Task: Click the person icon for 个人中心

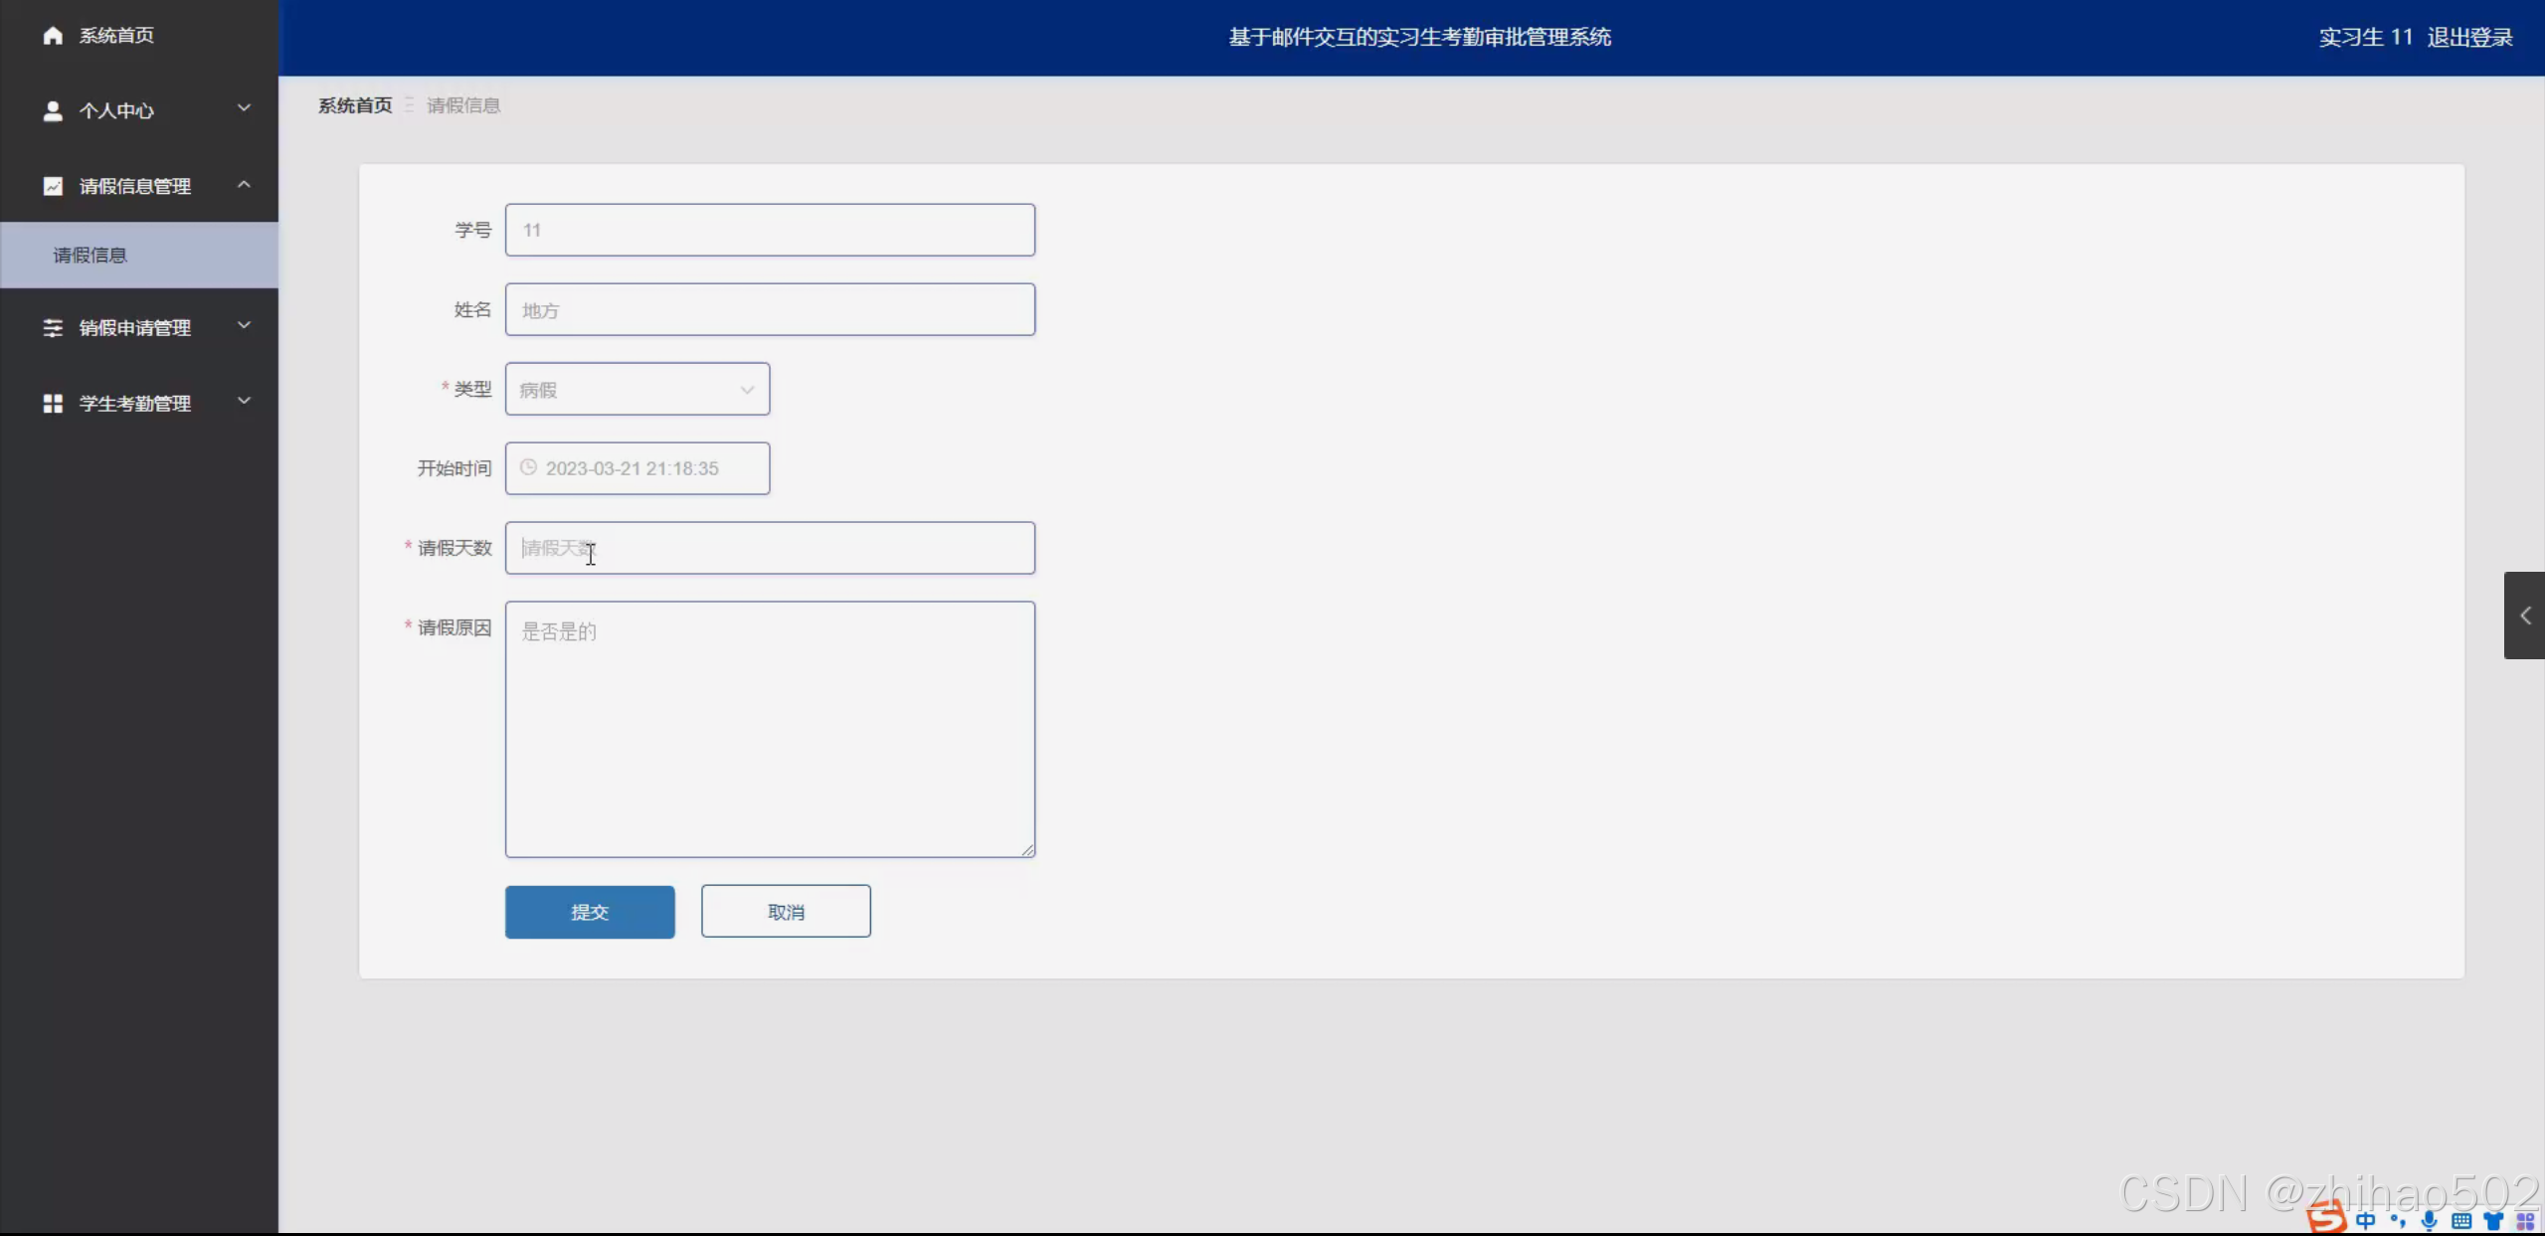Action: pyautogui.click(x=53, y=110)
